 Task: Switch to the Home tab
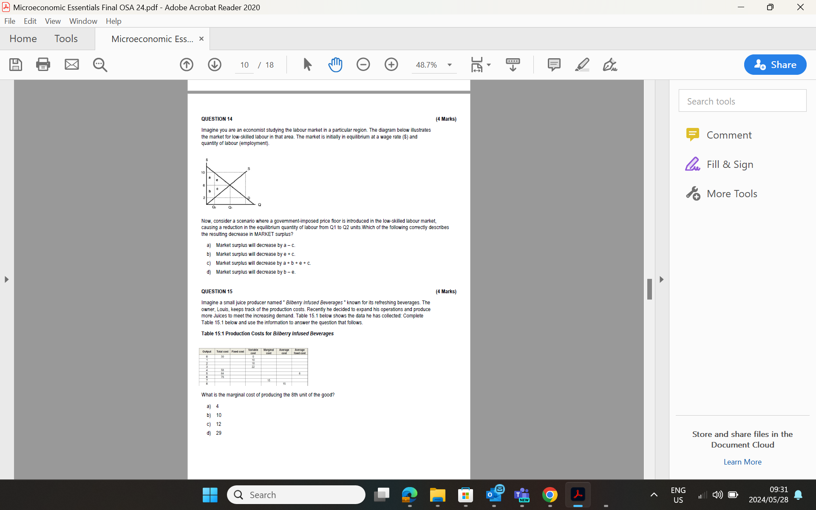point(23,38)
